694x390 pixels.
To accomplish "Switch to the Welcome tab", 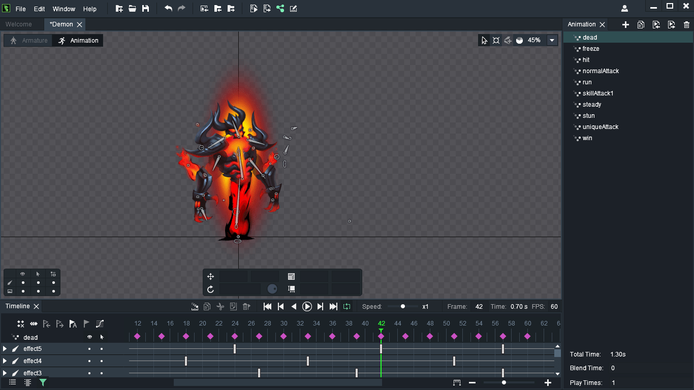I will tap(19, 24).
